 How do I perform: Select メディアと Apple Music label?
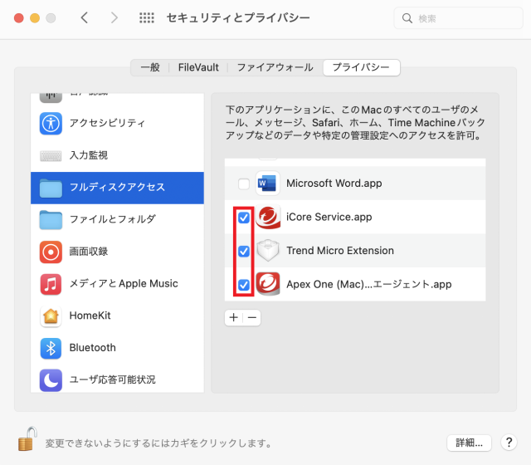coord(124,283)
